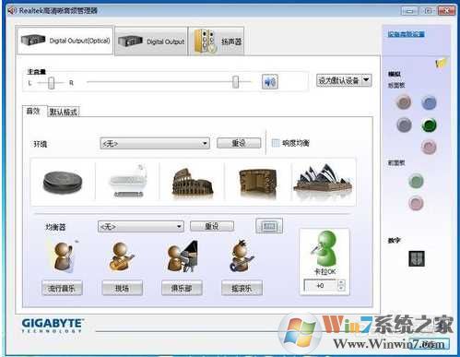Reset the equalizer with its 重设 button
The width and height of the screenshot is (460, 357).
pos(212,226)
